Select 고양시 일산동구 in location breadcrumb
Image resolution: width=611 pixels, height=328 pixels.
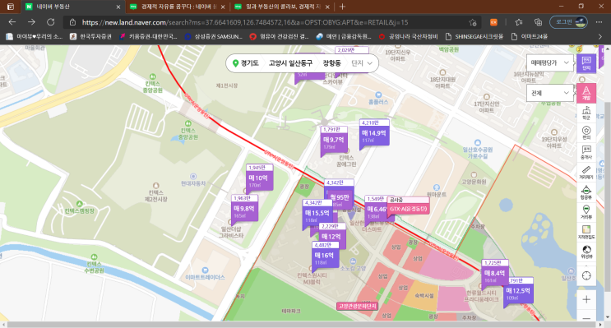tap(290, 63)
